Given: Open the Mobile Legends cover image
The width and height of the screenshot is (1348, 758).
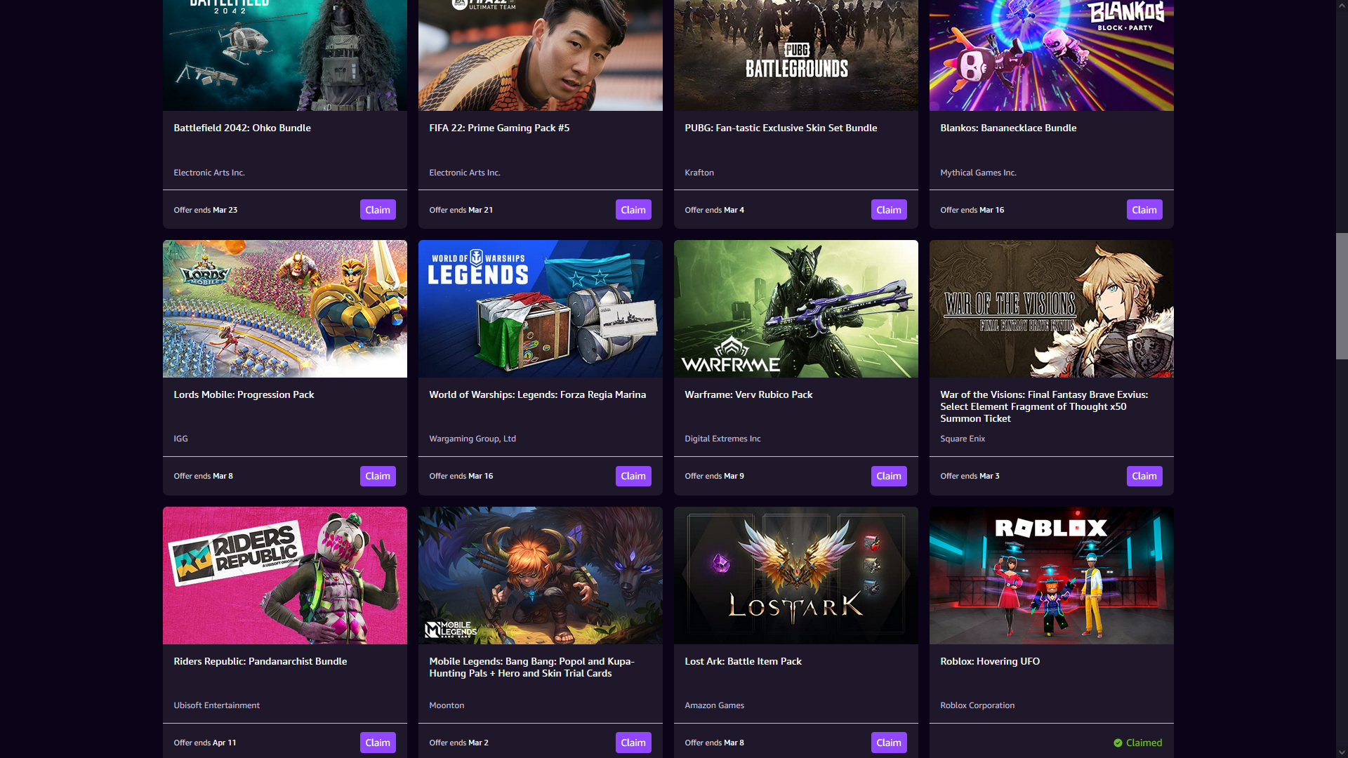Looking at the screenshot, I should click(x=541, y=576).
